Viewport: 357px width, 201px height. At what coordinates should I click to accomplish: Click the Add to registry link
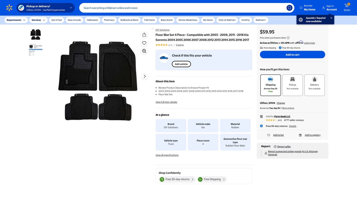[313, 135]
